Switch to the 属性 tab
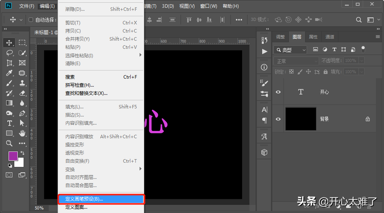The width and height of the screenshot is (384, 213). pos(313,37)
